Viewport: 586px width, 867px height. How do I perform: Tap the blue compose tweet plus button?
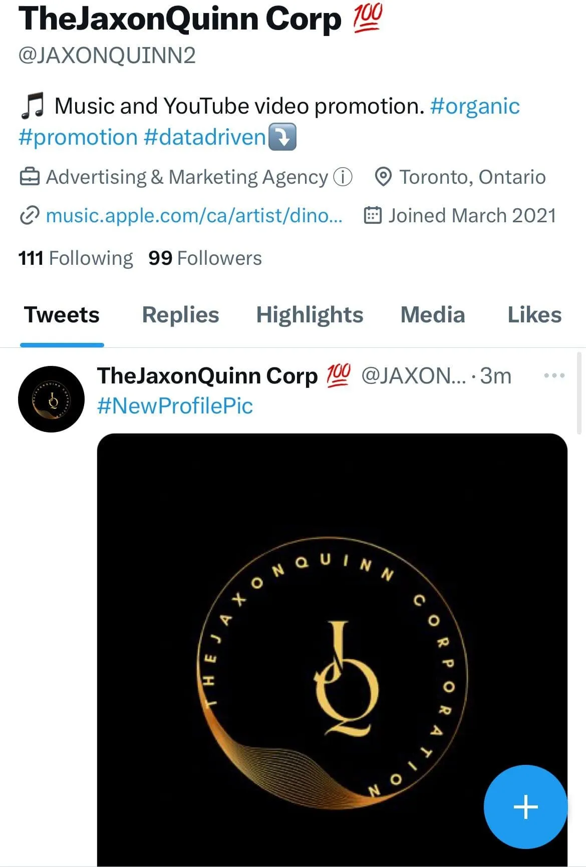click(x=525, y=806)
